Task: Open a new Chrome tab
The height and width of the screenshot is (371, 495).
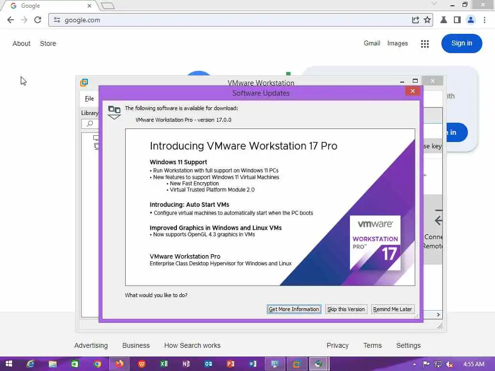Action: point(108,6)
